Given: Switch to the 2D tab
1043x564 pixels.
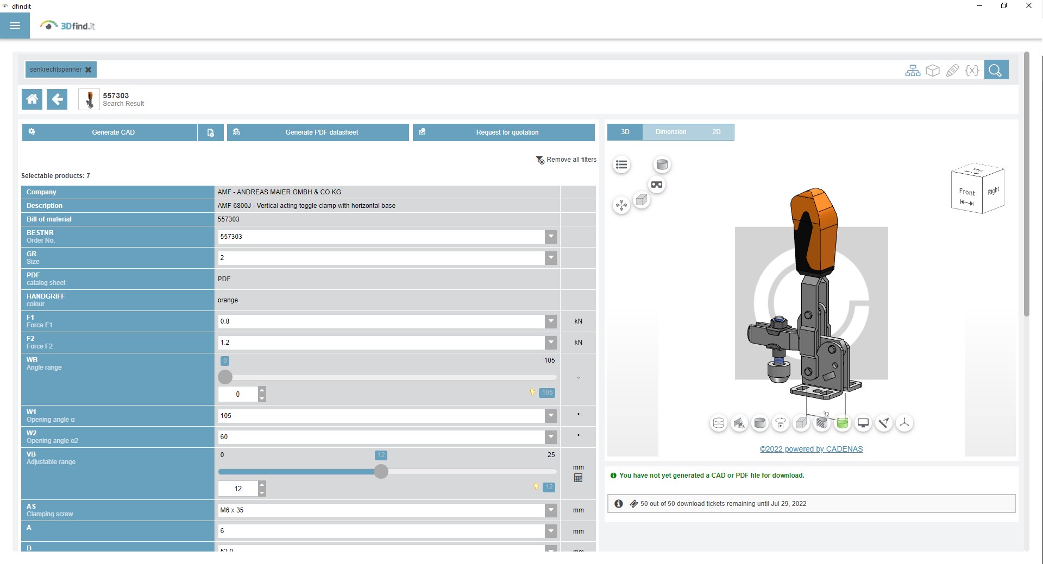Looking at the screenshot, I should coord(716,132).
